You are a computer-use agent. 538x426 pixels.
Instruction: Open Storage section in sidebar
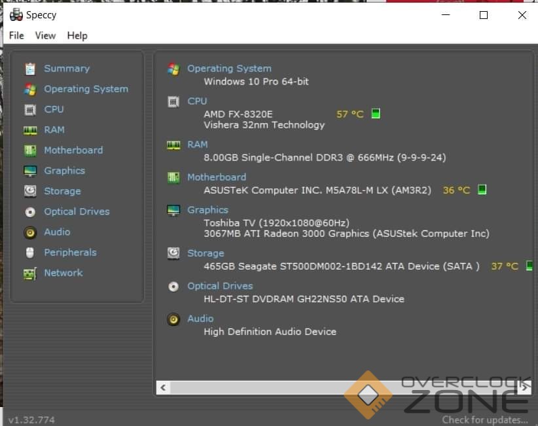[62, 191]
